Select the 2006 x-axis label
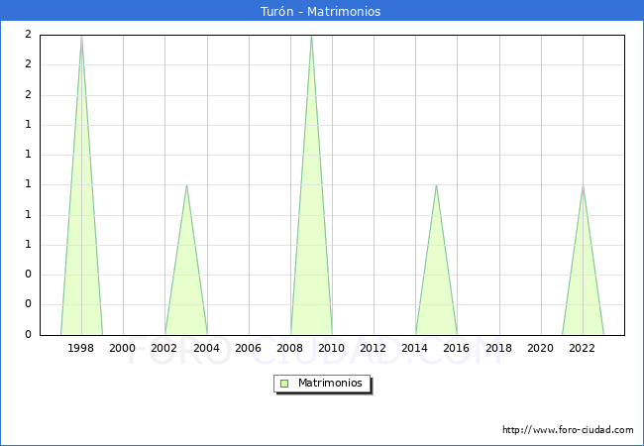The image size is (644, 446). click(x=248, y=348)
